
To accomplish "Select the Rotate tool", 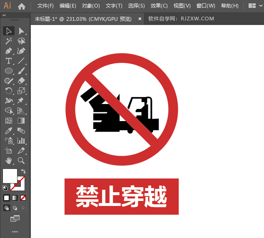I will (9, 91).
